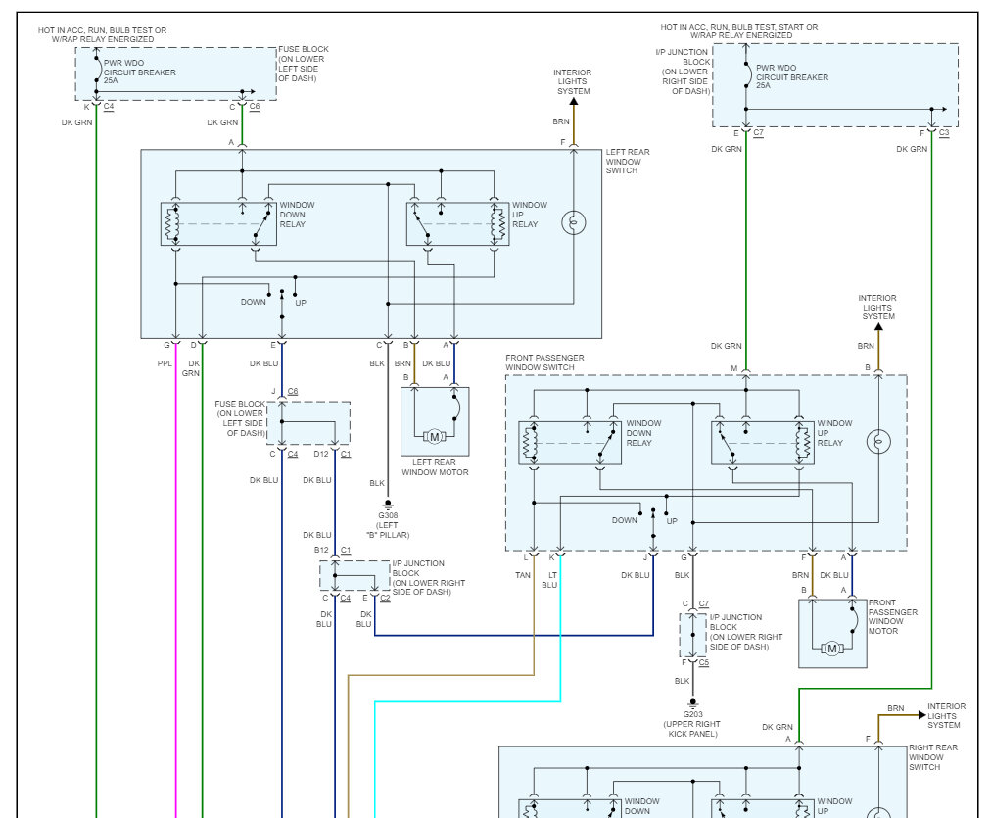Click the 'DOWN' label in Front Passenger Window Switch
This screenshot has width=991, height=818.
click(625, 520)
